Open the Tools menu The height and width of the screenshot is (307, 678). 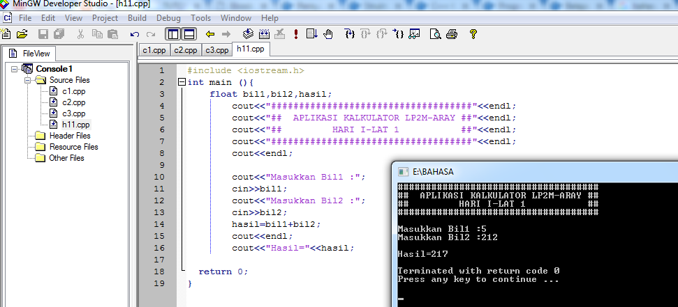point(200,18)
